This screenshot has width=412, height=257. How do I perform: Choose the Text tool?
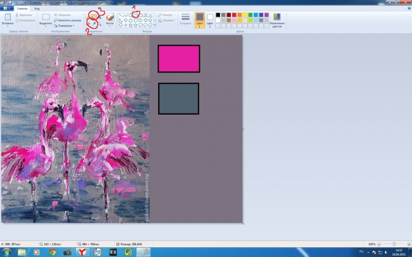click(x=100, y=16)
